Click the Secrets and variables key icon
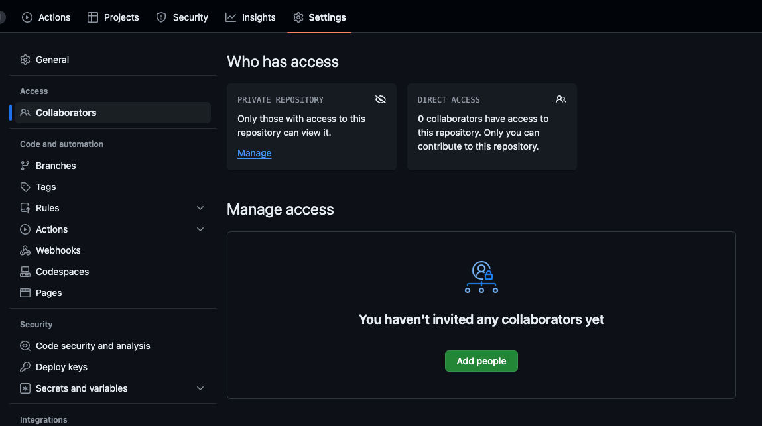The width and height of the screenshot is (762, 426). click(25, 388)
